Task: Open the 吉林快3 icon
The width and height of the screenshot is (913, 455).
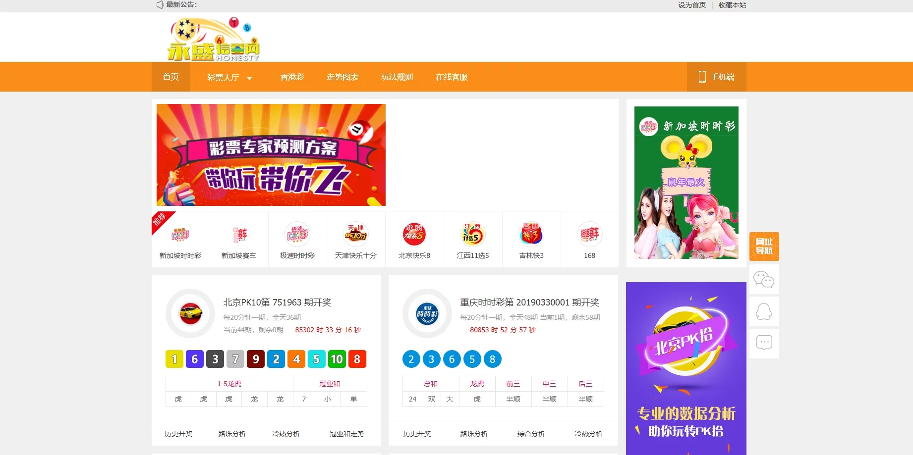Action: coord(531,234)
